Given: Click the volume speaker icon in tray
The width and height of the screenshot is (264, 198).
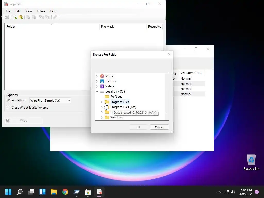Looking at the screenshot, I should point(233,192).
